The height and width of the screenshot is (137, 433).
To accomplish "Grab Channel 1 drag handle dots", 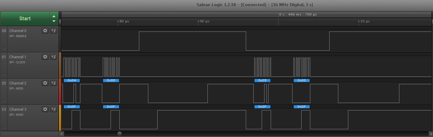I will point(4,75).
